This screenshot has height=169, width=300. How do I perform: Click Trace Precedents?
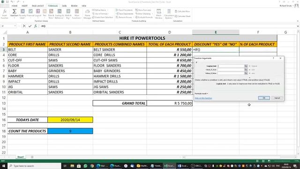point(124,10)
